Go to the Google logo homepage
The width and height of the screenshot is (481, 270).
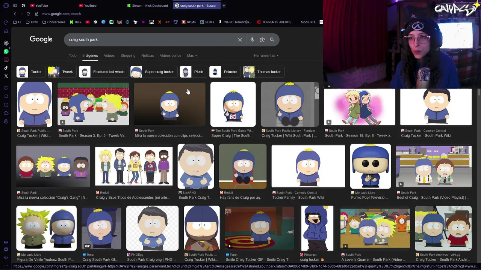click(x=41, y=39)
